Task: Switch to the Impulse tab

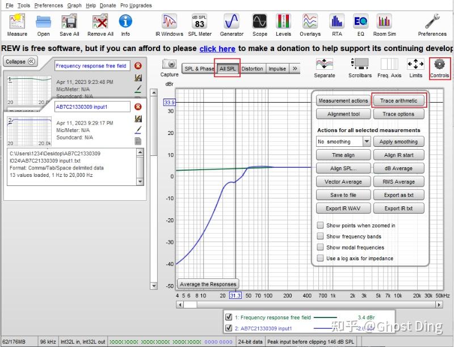Action: (277, 69)
